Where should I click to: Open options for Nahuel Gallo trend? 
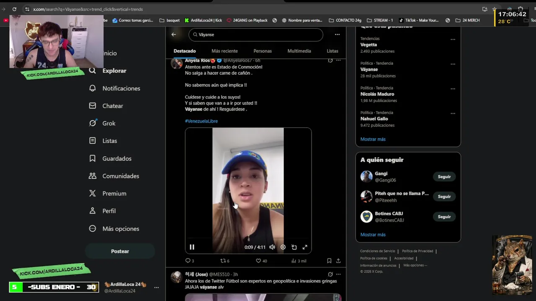pyautogui.click(x=453, y=113)
